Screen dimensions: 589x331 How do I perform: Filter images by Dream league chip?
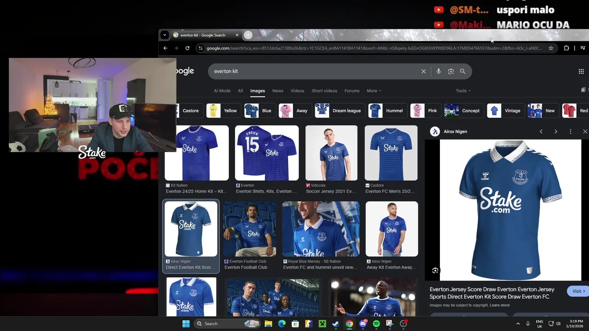point(340,111)
